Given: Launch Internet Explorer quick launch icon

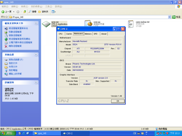Looking at the screenshot, I should coord(24,133).
